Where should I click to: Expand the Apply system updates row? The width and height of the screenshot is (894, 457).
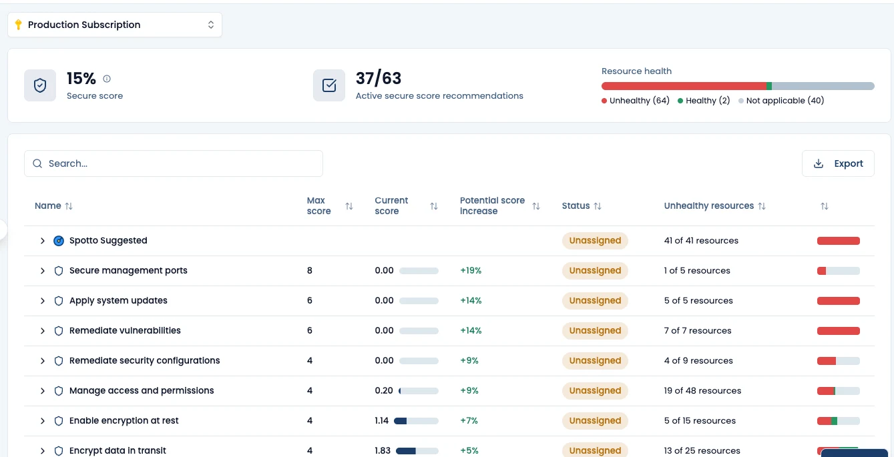[42, 301]
